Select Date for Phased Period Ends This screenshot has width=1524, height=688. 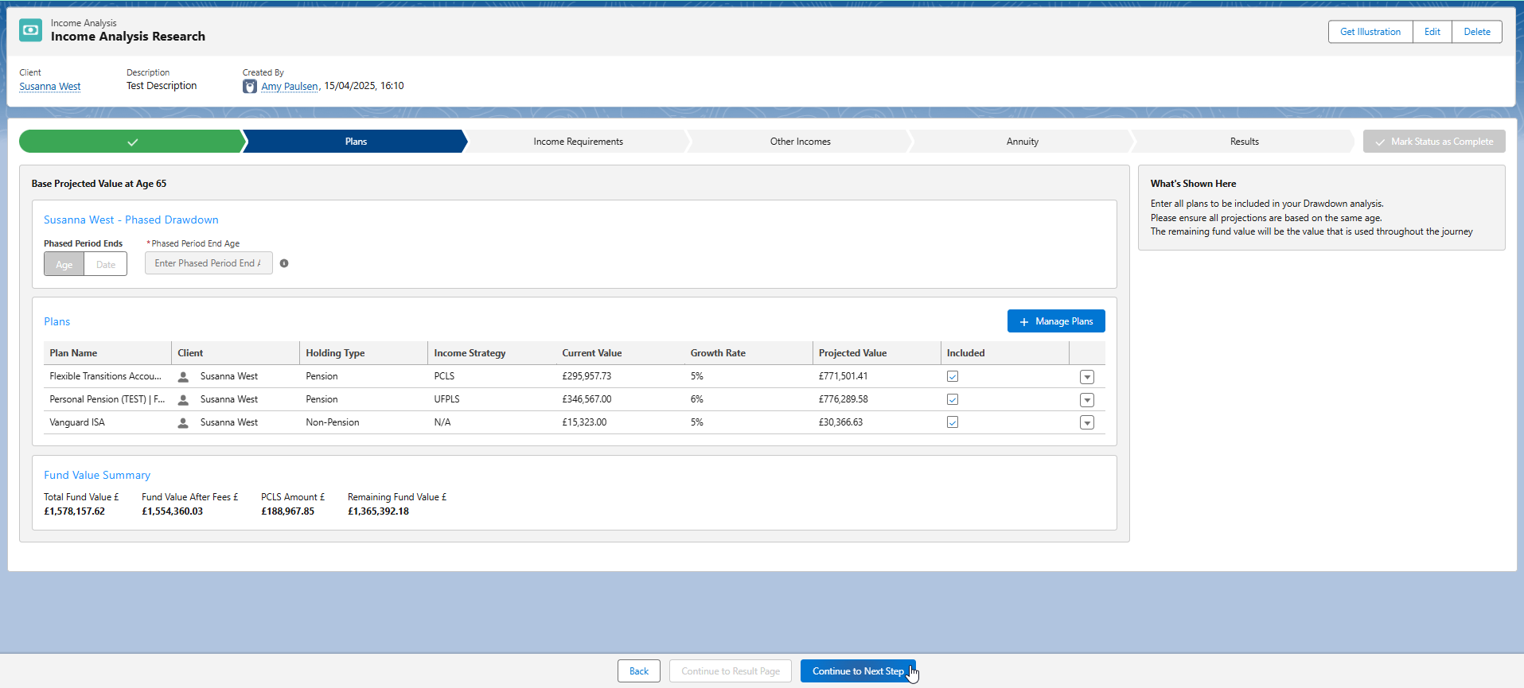106,264
